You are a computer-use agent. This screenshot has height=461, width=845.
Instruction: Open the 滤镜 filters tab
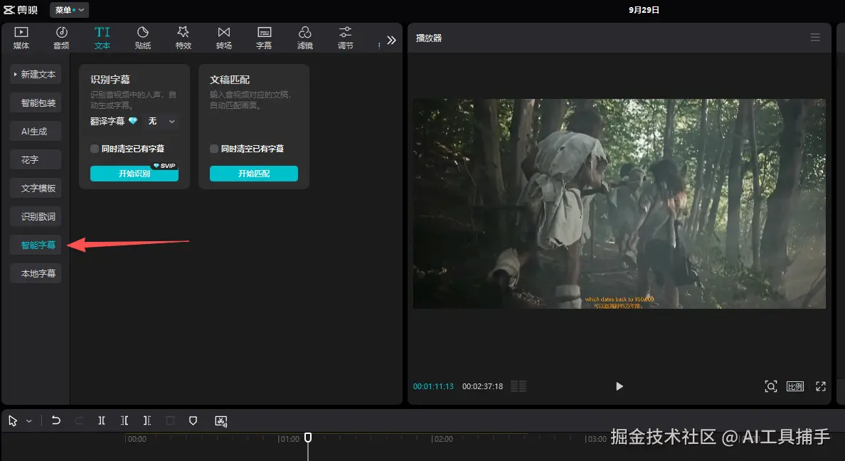(305, 38)
